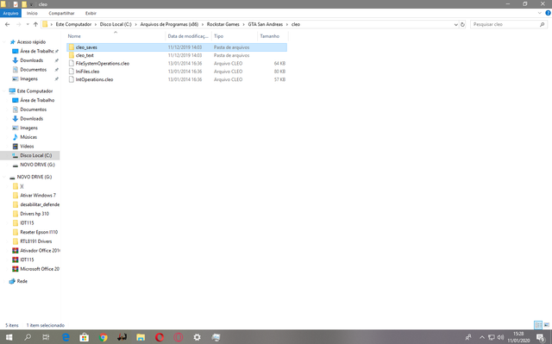
Task: Open Vídeos in navigation pane
Action: (27, 146)
